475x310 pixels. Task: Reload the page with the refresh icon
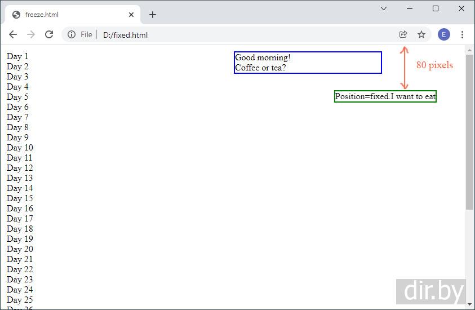[49, 34]
